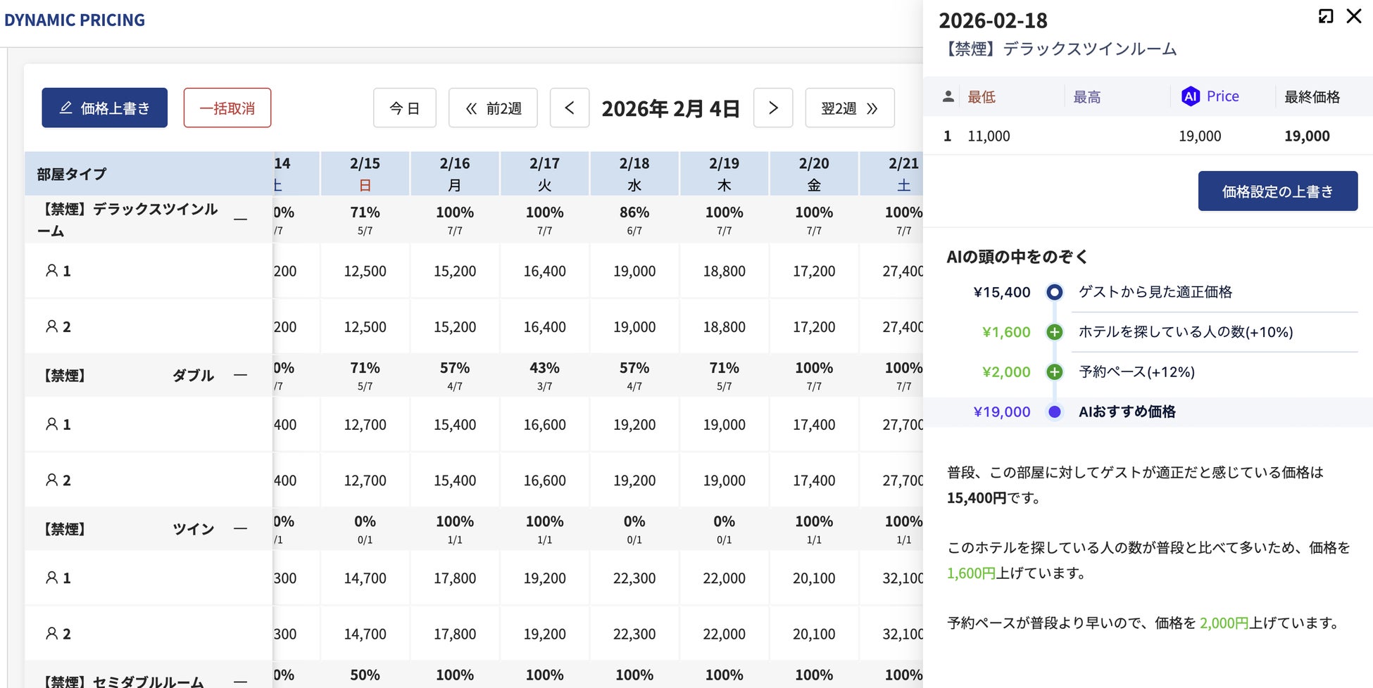The image size is (1373, 688).
Task: Go forward two weeks with 翌2週
Action: [x=850, y=108]
